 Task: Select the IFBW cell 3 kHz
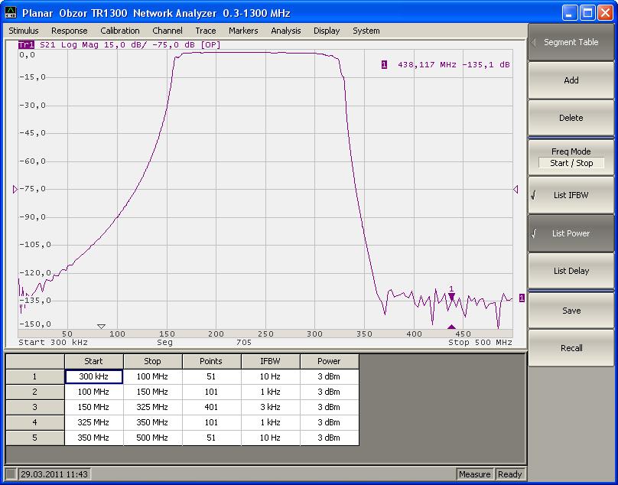(x=270, y=407)
